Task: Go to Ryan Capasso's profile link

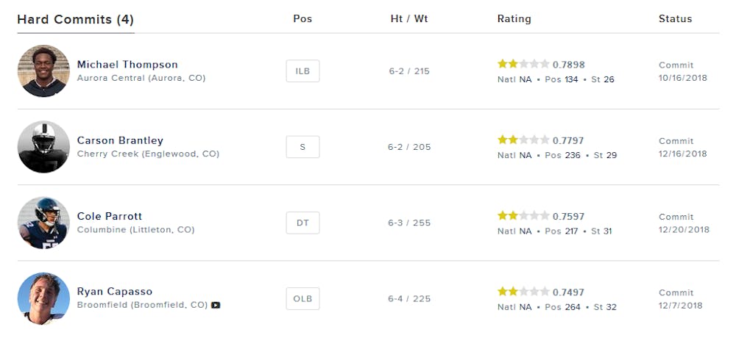Action: [115, 292]
